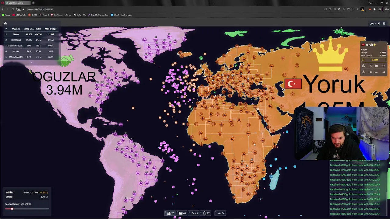The width and height of the screenshot is (390, 219).
Task: Open the Opera menu logo
Action: 2,3
